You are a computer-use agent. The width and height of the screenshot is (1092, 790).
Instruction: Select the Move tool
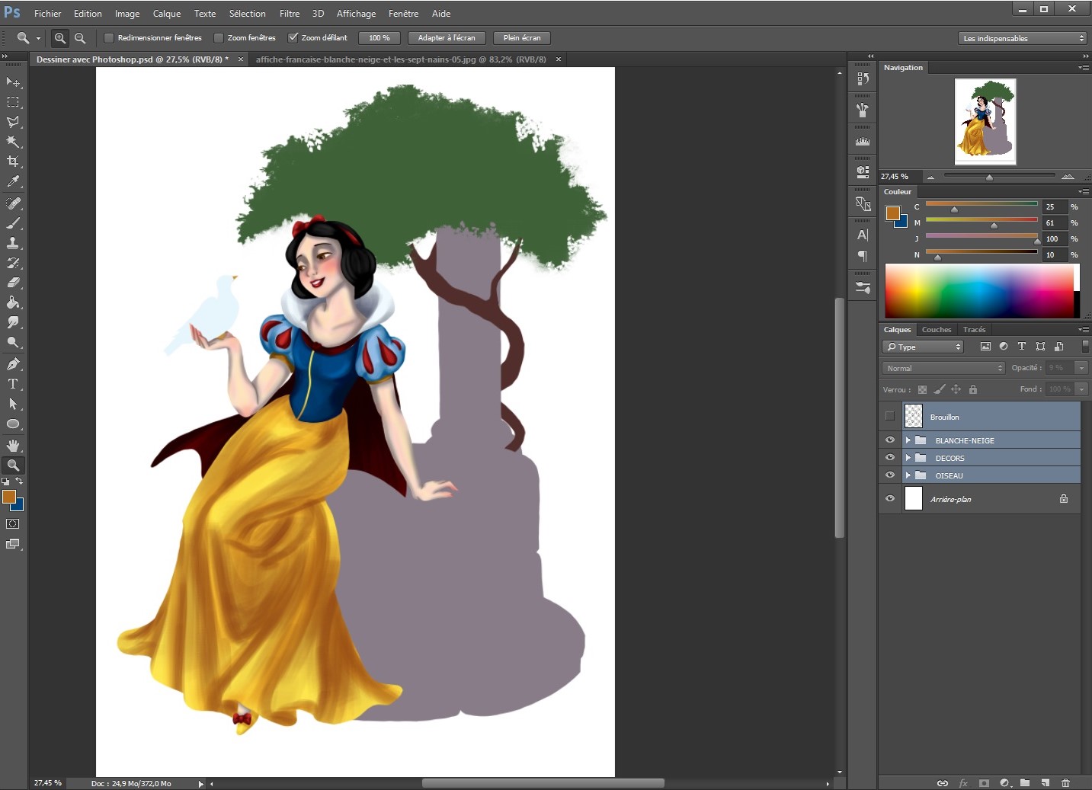click(13, 82)
